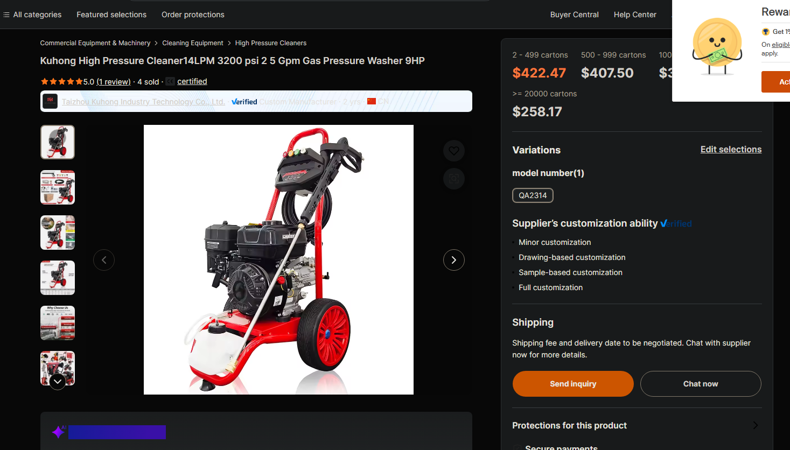Expand more thumbnails with down chevron
The image size is (790, 450).
point(58,382)
